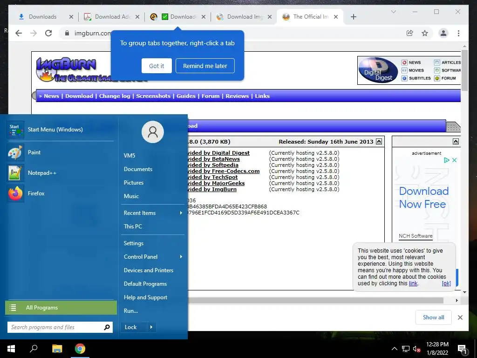Open Lock power options arrow
This screenshot has width=477, height=358.
[x=151, y=327]
